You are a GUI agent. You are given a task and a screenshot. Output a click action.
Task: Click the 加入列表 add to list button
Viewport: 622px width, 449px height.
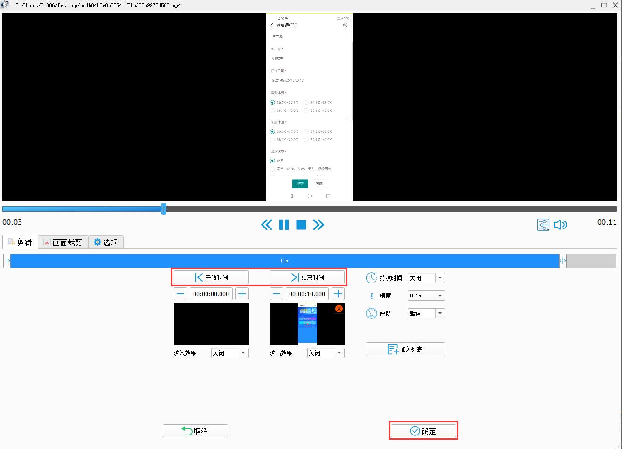[x=405, y=349]
